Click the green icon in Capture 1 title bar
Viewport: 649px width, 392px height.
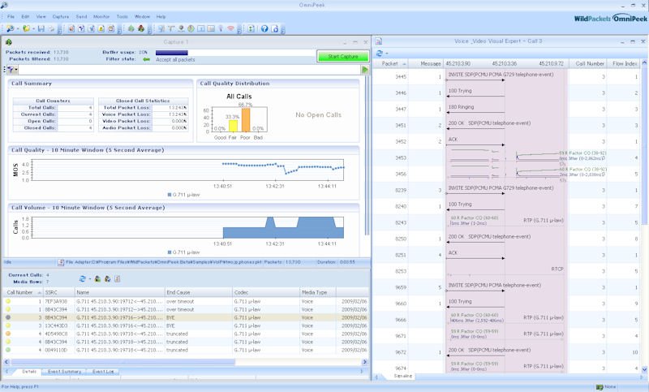click(9, 42)
